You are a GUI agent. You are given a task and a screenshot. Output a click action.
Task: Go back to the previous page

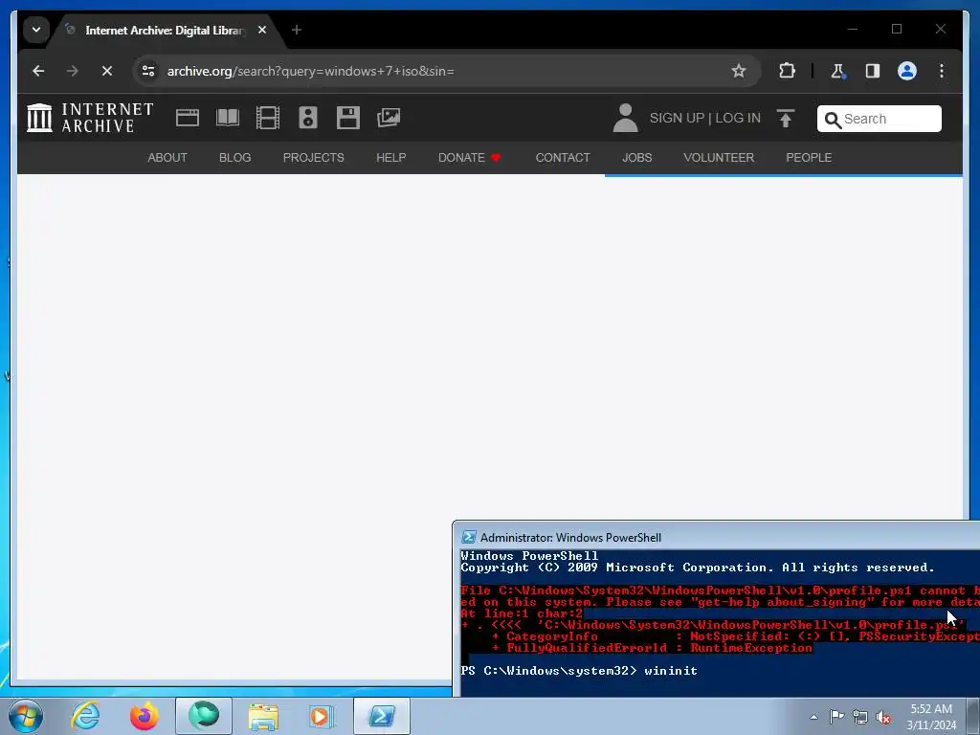coord(38,71)
